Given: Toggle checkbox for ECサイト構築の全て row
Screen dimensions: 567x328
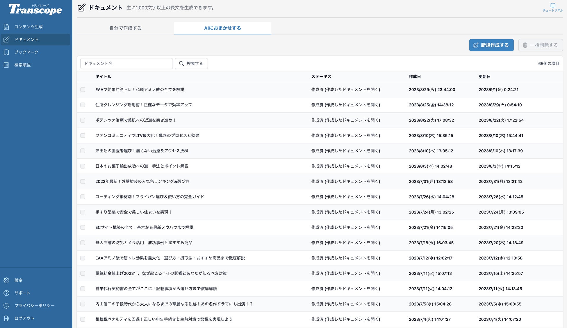Looking at the screenshot, I should coord(83,227).
